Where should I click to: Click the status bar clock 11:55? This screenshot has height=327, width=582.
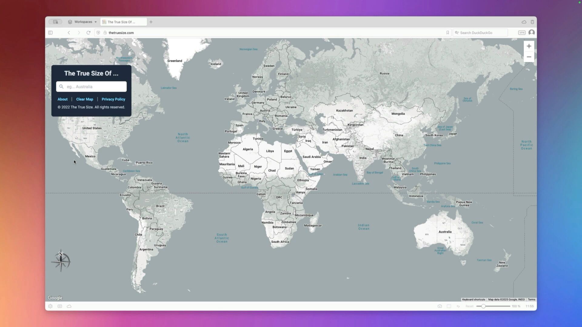(x=530, y=306)
